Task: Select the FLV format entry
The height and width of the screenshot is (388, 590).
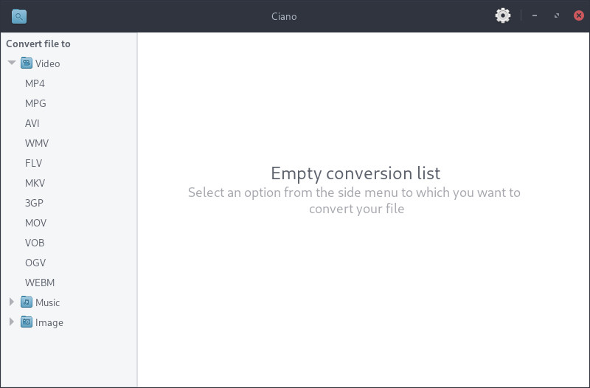Action: [34, 163]
